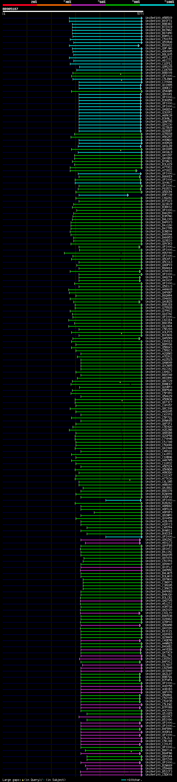This screenshot has width=177, height=782.
Task: Open hit UniRef100_B6TN62
Action: click(159, 30)
